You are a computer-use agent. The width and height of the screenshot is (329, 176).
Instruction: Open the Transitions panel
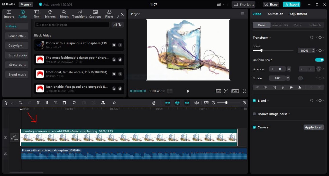(79, 14)
